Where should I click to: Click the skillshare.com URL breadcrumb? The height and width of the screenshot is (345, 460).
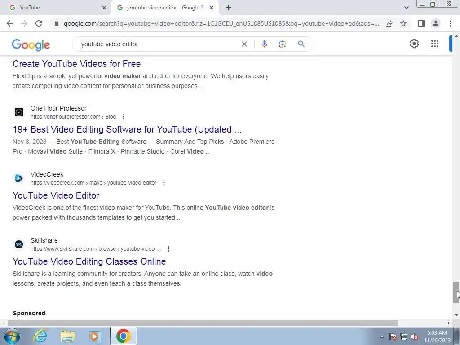tap(96, 249)
